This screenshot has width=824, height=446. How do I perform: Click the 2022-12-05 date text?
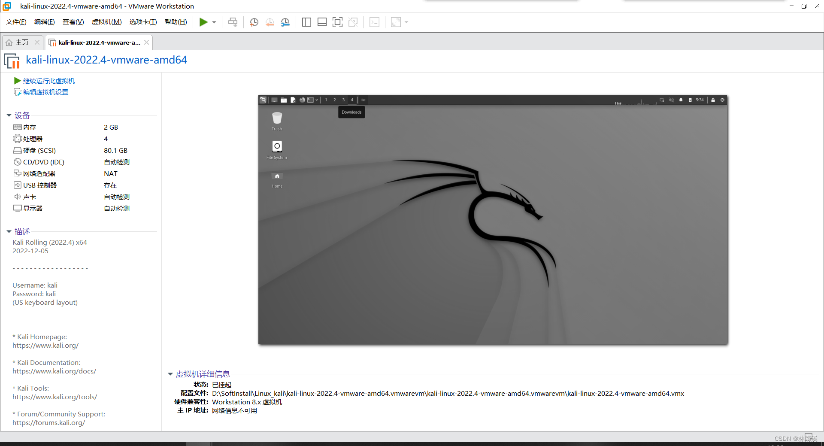(x=30, y=251)
